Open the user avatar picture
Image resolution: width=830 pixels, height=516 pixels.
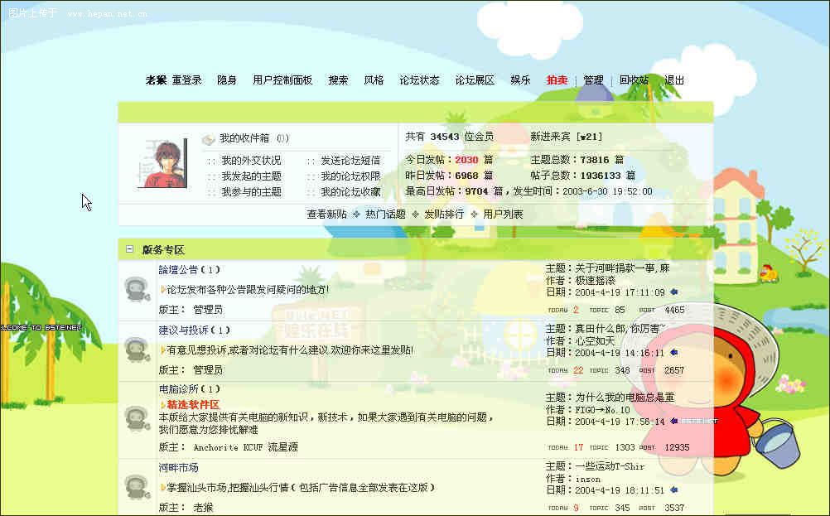coord(163,163)
